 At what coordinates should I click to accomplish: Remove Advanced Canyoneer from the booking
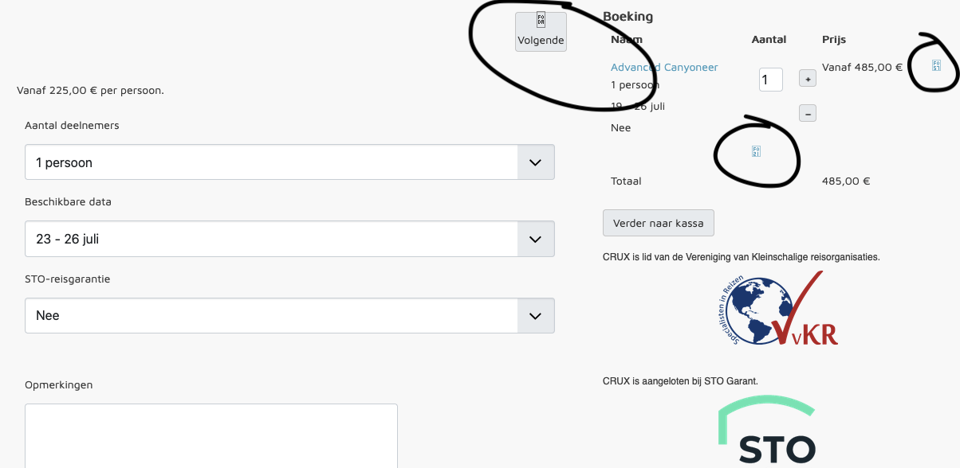937,66
